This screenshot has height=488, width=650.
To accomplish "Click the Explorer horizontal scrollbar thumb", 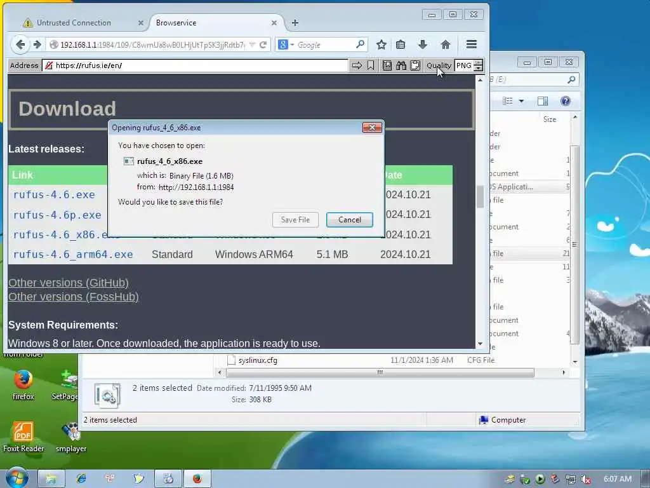I will point(380,372).
